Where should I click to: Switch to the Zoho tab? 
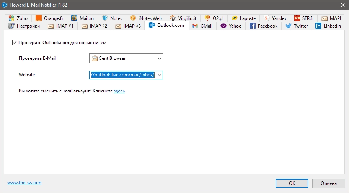point(18,18)
